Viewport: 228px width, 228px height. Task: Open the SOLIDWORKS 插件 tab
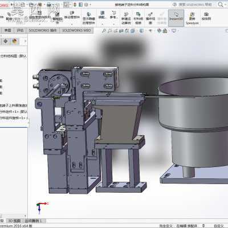click(x=43, y=30)
